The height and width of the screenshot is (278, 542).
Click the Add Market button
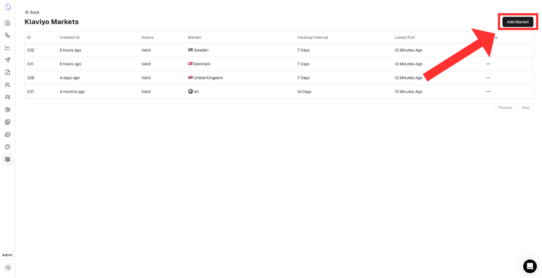coord(518,22)
